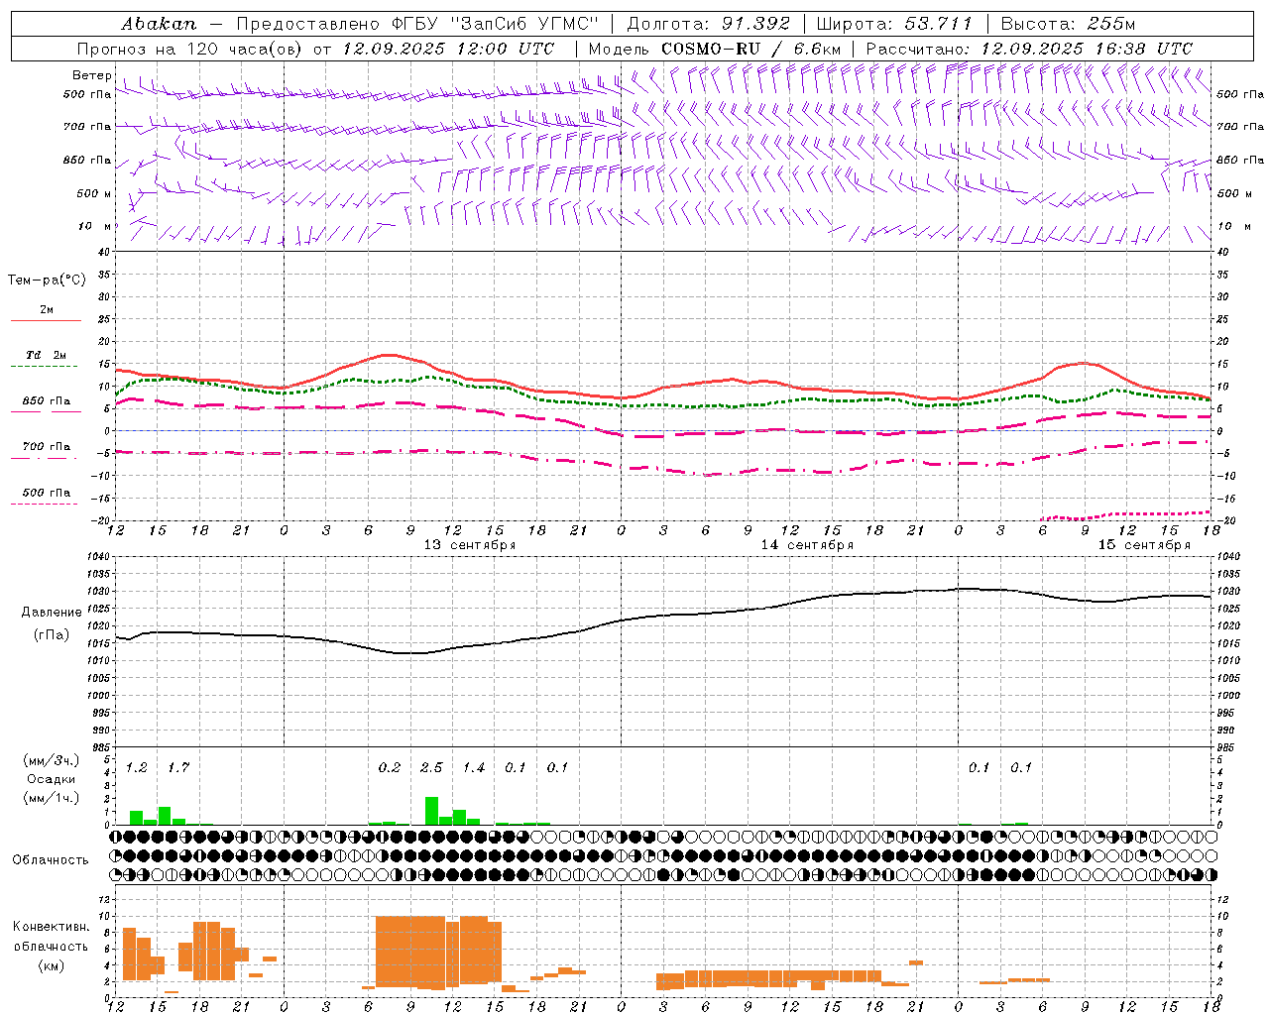This screenshot has height=1015, width=1269.
Task: Click the "13 сентября" date label
Action: click(470, 545)
